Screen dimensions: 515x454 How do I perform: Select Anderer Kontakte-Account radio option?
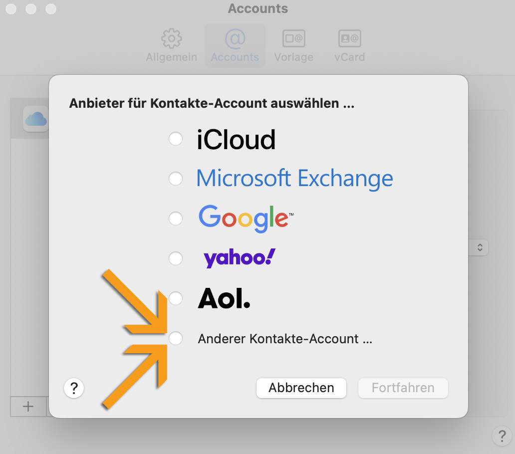click(x=176, y=338)
